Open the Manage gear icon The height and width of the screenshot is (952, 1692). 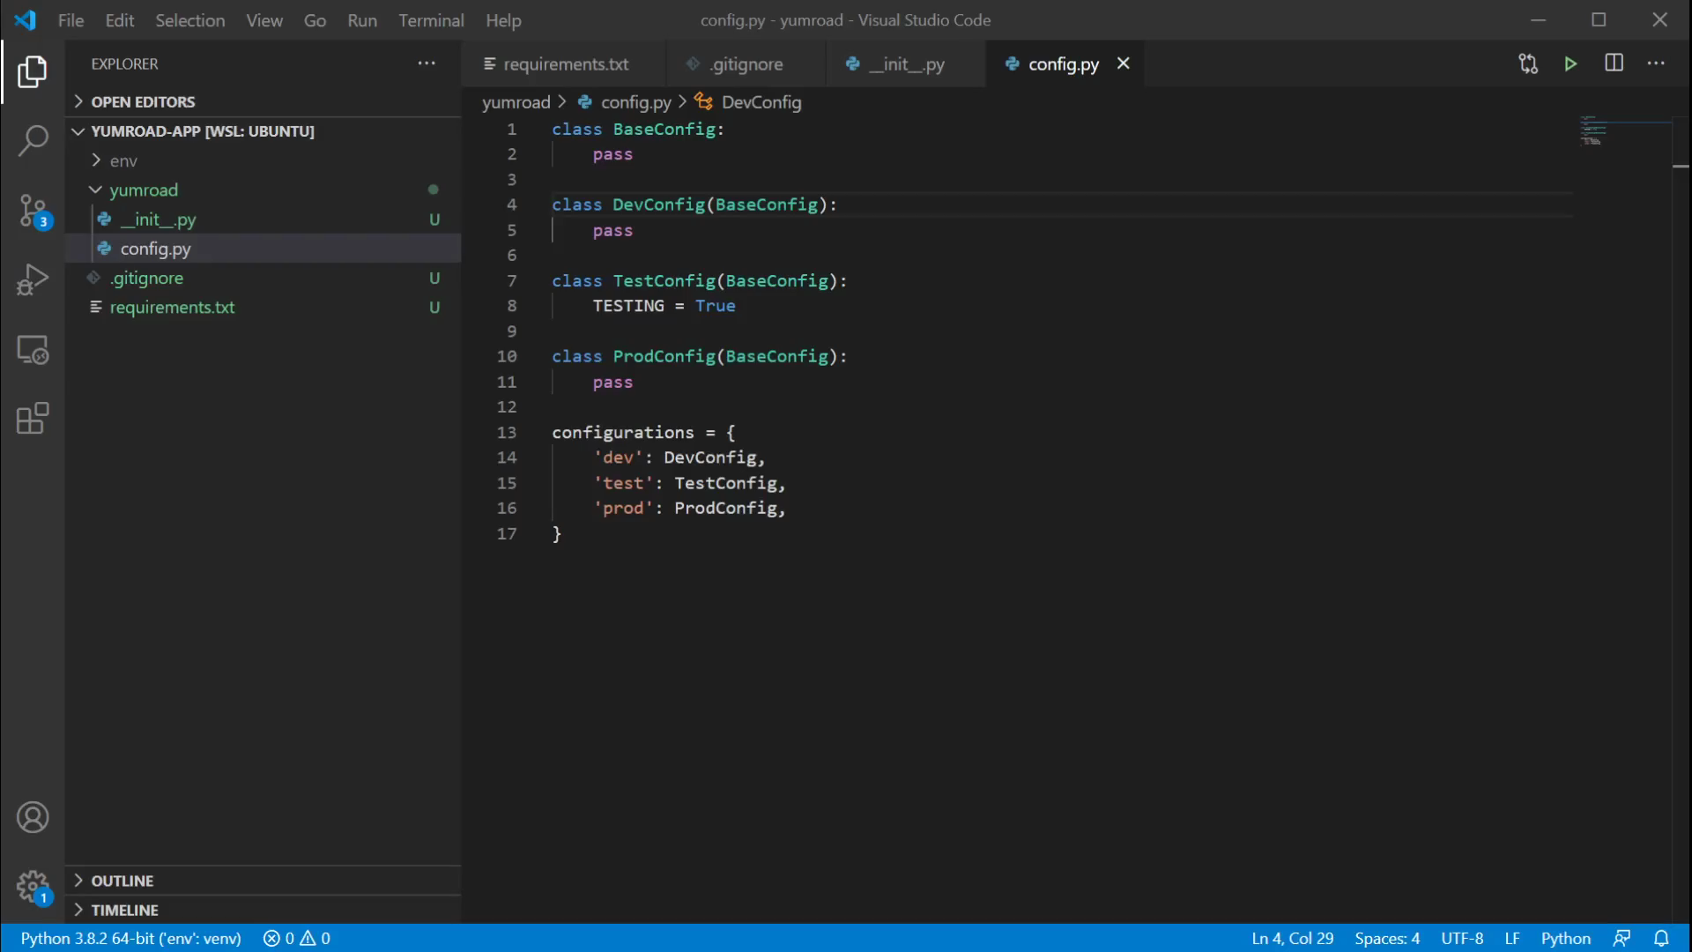(33, 887)
